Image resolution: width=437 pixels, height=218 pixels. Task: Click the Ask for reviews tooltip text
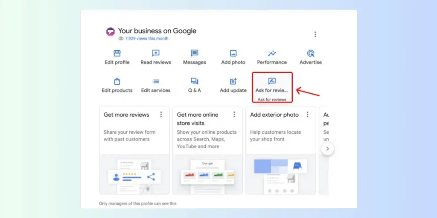coord(272,100)
